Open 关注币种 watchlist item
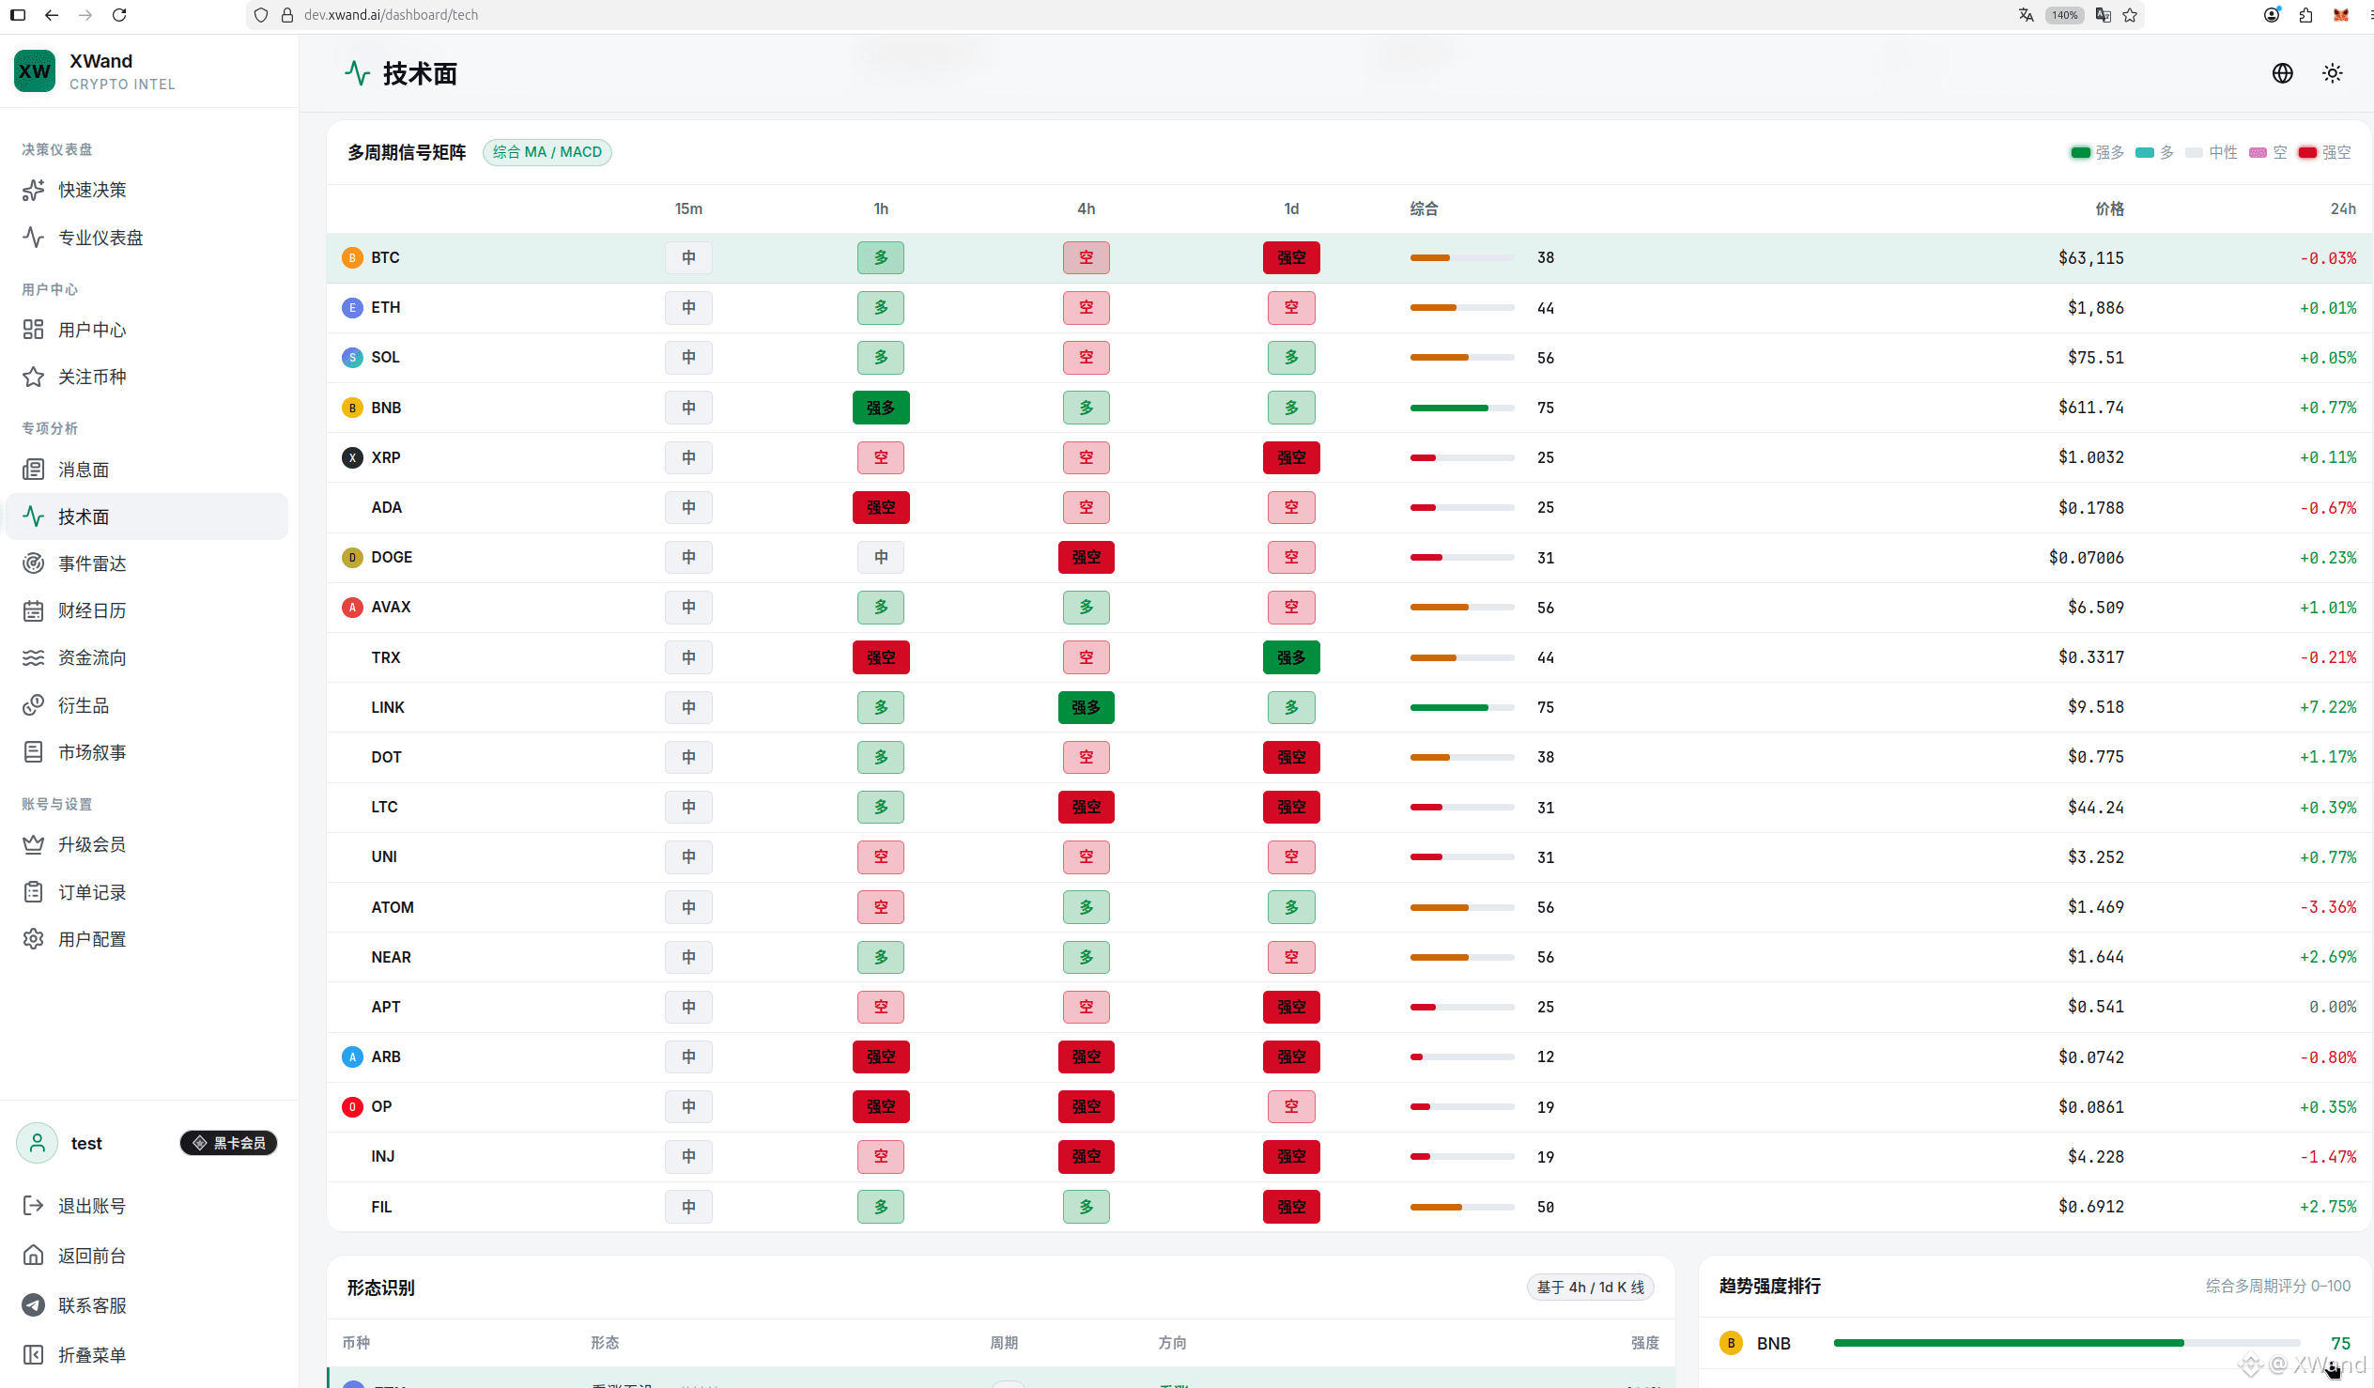The image size is (2374, 1388). coord(146,377)
